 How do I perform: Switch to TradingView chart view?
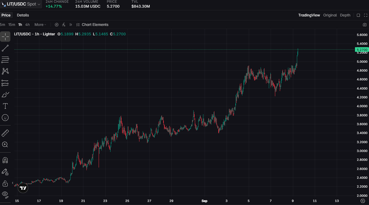tap(309, 15)
